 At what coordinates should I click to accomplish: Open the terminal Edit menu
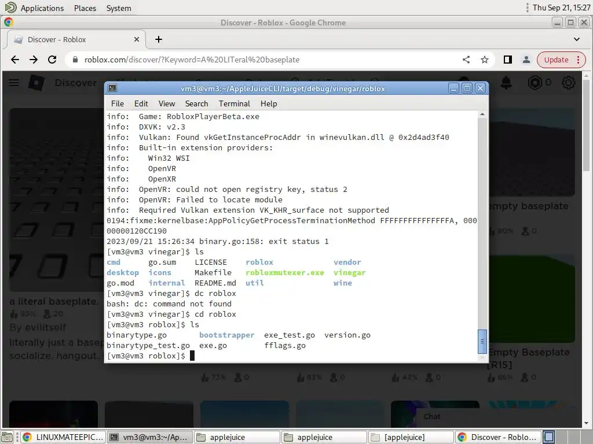[x=141, y=103]
